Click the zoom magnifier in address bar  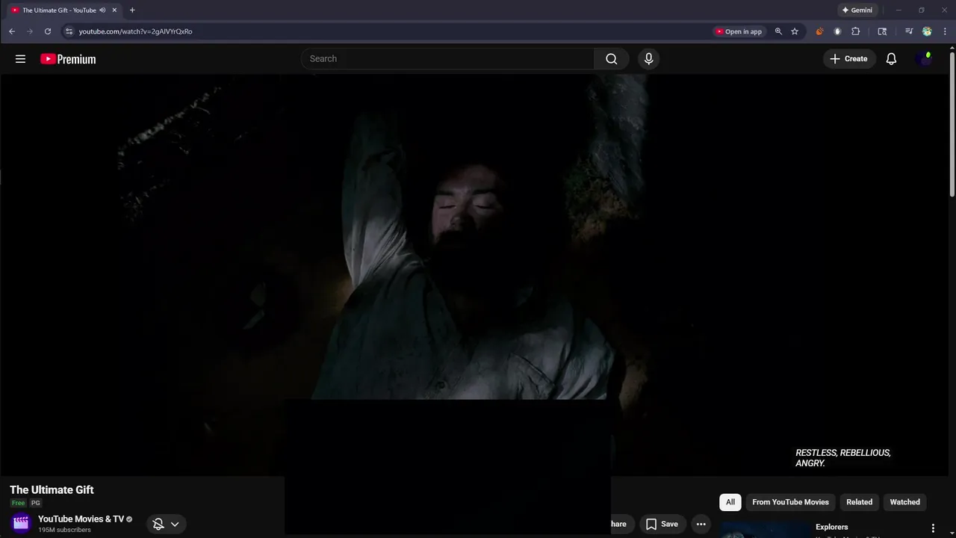[x=778, y=31]
